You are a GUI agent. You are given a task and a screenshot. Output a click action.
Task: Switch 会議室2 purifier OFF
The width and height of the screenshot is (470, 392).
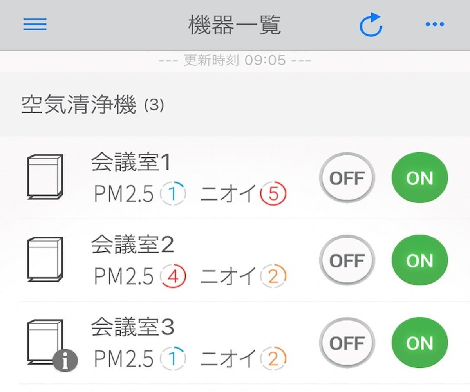347,260
